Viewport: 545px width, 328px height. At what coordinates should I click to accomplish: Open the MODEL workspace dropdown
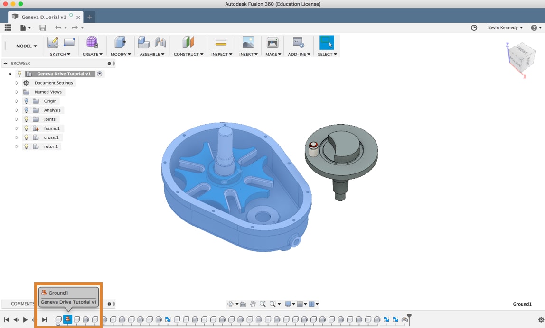click(26, 46)
